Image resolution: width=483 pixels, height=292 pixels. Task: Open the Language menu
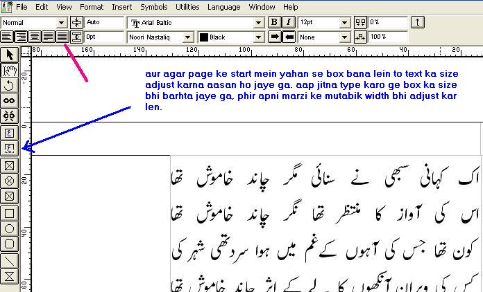(x=220, y=7)
